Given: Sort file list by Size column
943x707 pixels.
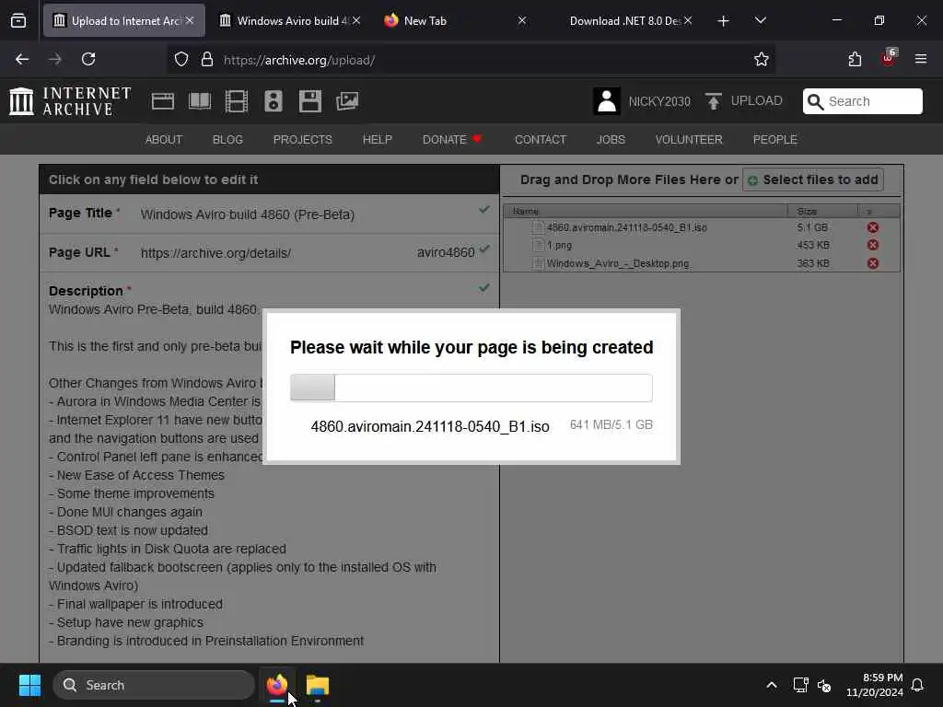Looking at the screenshot, I should [x=822, y=211].
